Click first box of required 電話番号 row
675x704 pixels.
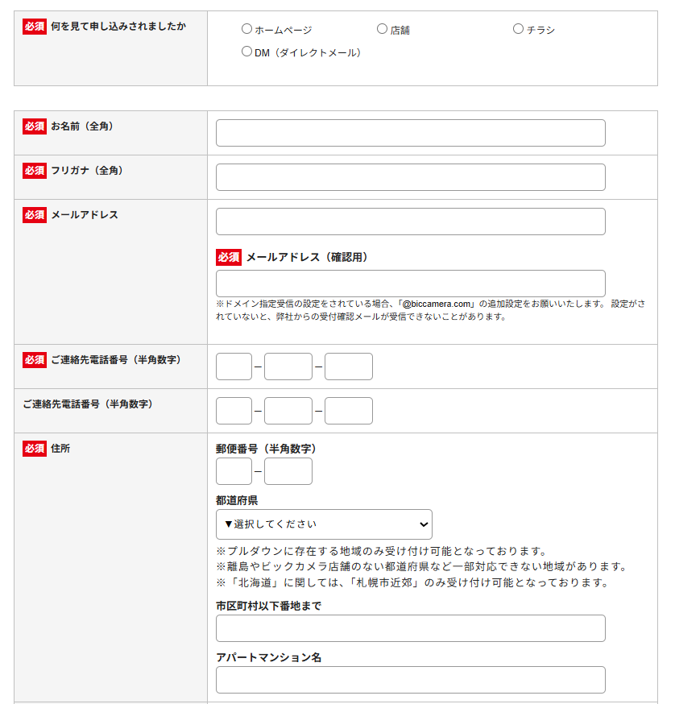pos(234,366)
